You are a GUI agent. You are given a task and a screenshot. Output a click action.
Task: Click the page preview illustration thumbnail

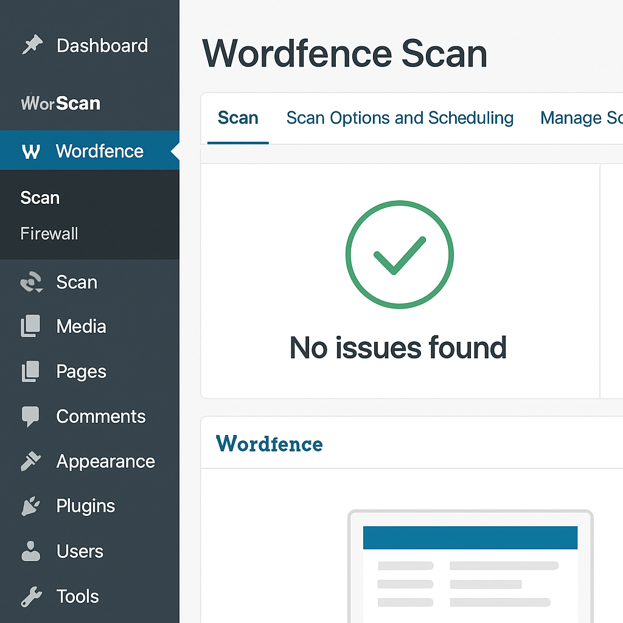point(470,566)
